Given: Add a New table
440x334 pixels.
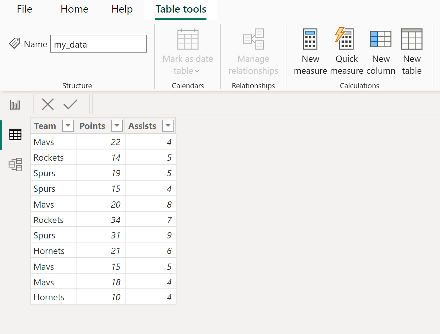Looking at the screenshot, I should (x=412, y=39).
